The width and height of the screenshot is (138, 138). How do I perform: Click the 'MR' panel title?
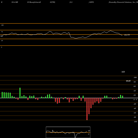click(123, 72)
